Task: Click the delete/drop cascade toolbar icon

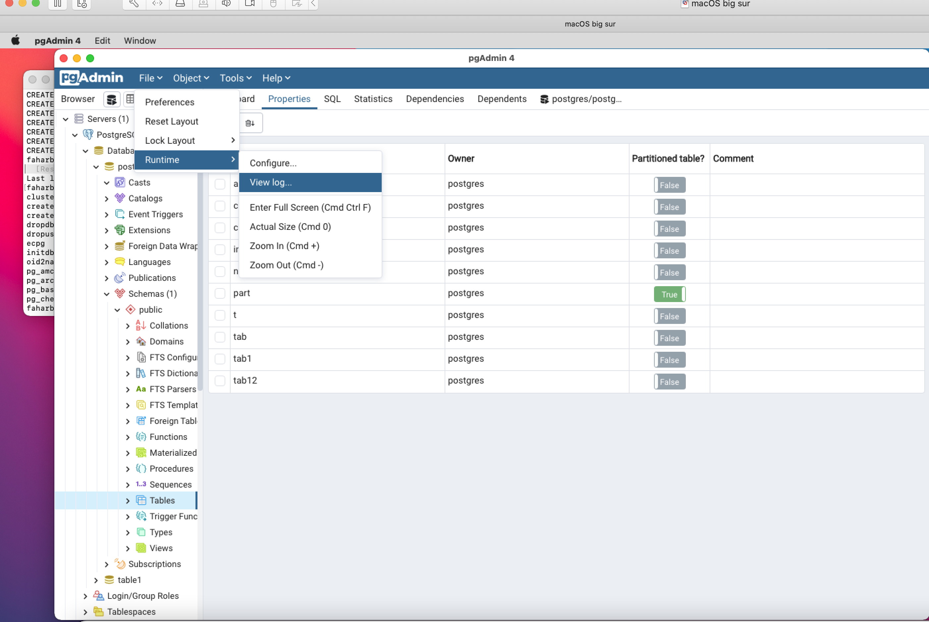Action: 249,123
